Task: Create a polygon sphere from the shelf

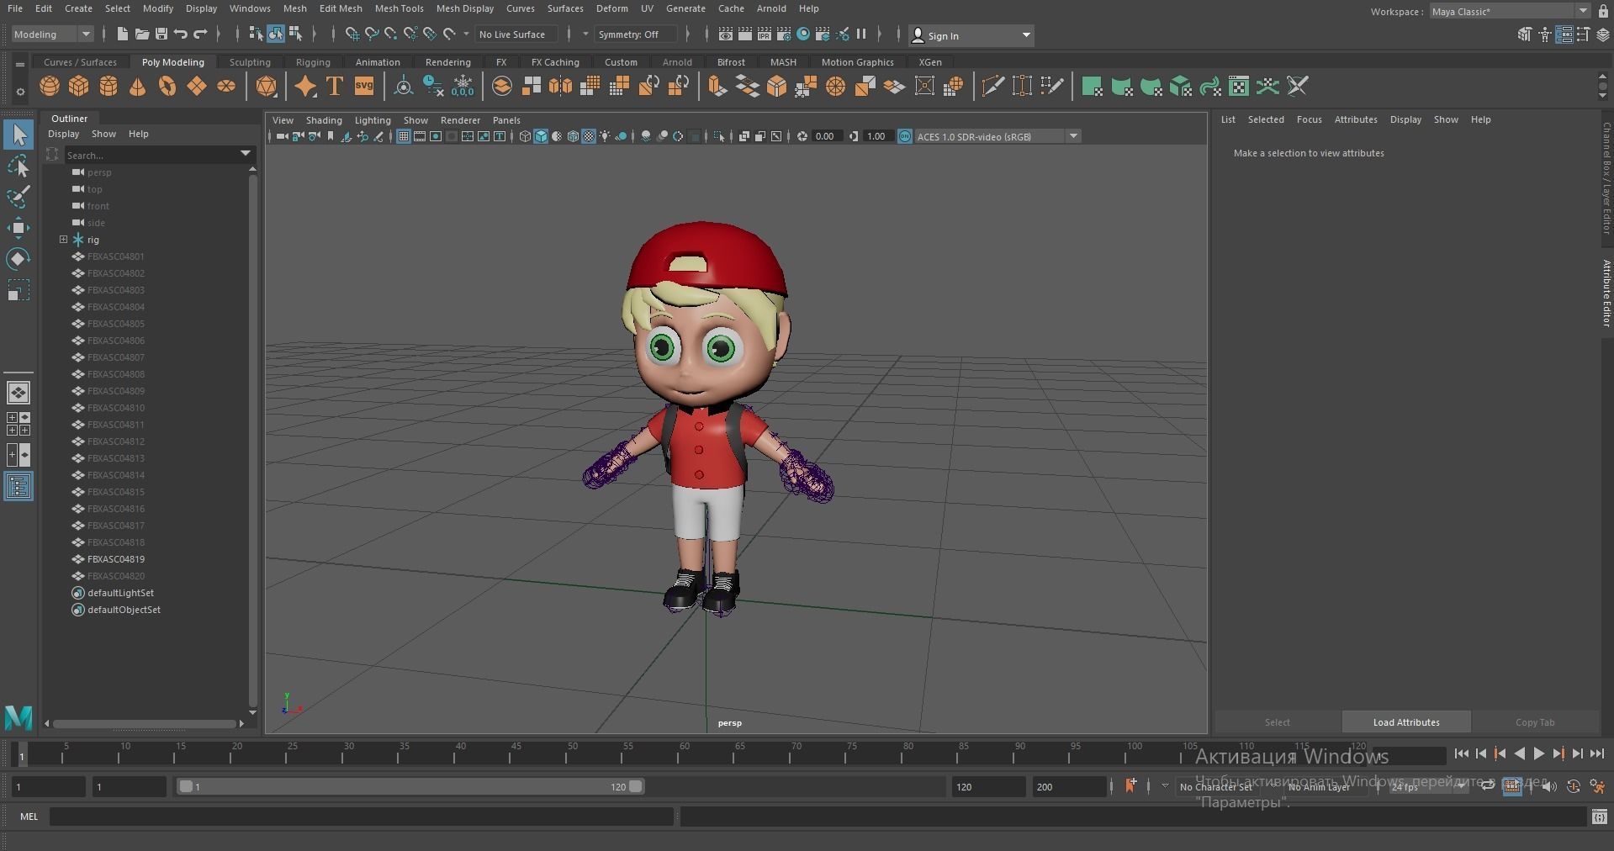Action: point(49,87)
